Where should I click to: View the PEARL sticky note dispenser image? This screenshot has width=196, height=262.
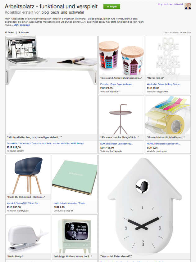pyautogui.click(x=168, y=115)
